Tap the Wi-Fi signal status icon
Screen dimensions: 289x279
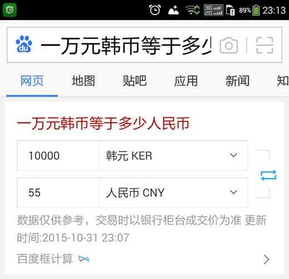(x=193, y=10)
